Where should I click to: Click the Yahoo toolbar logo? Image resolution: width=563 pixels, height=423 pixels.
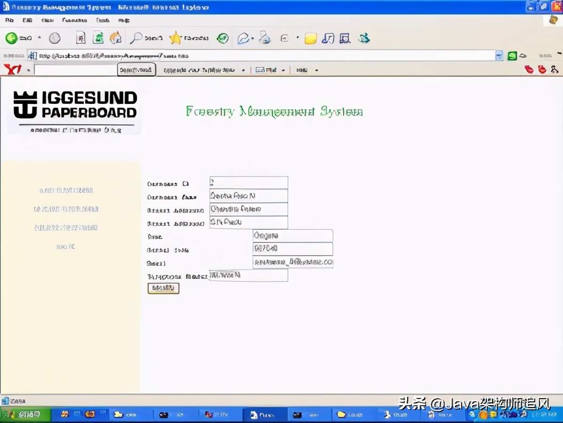pyautogui.click(x=12, y=70)
